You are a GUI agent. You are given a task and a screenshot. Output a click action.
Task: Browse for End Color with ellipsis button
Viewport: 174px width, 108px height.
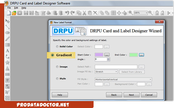point(142,55)
